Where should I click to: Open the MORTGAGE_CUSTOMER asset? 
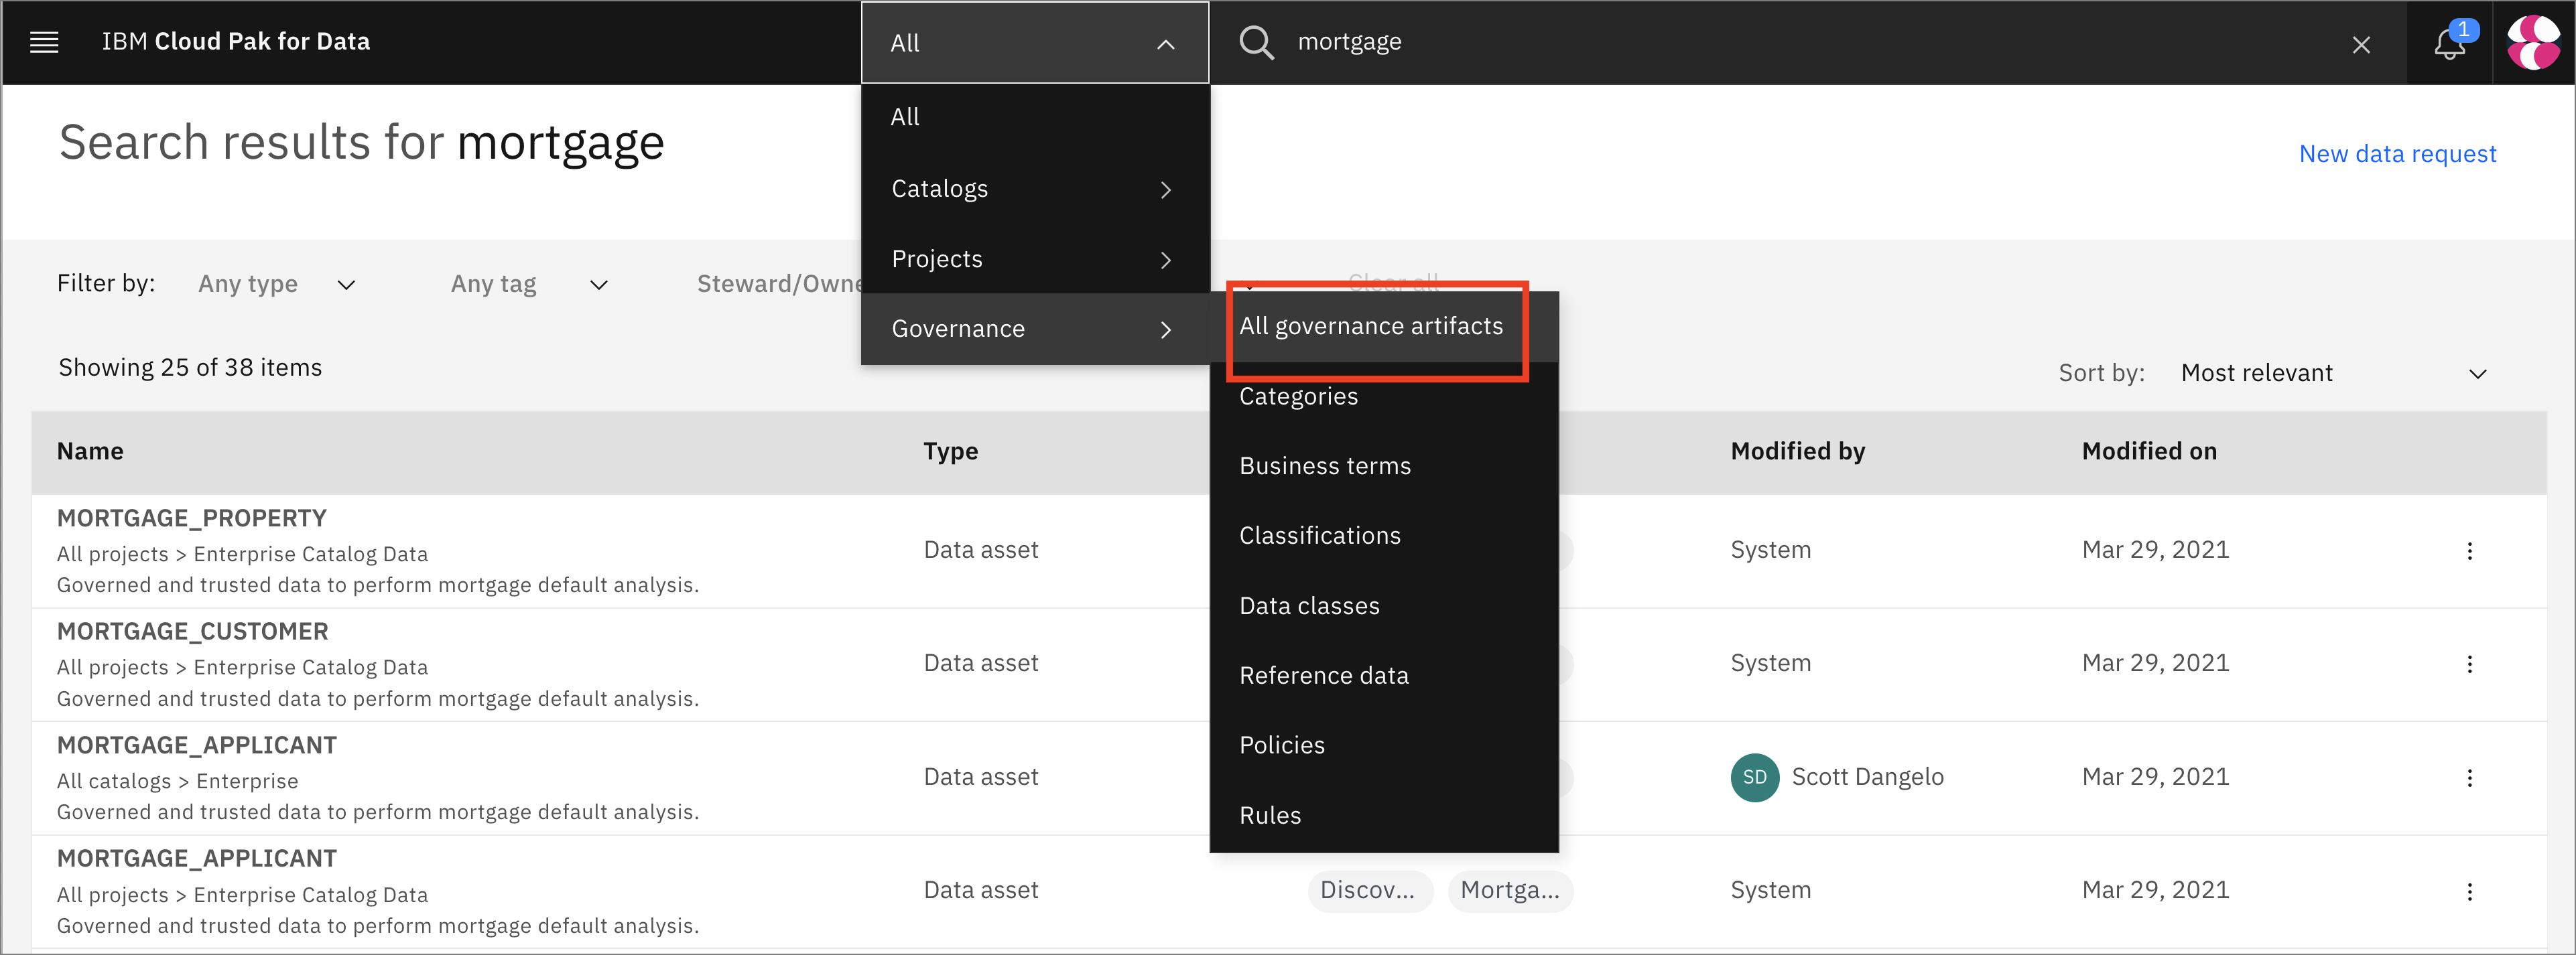point(193,632)
